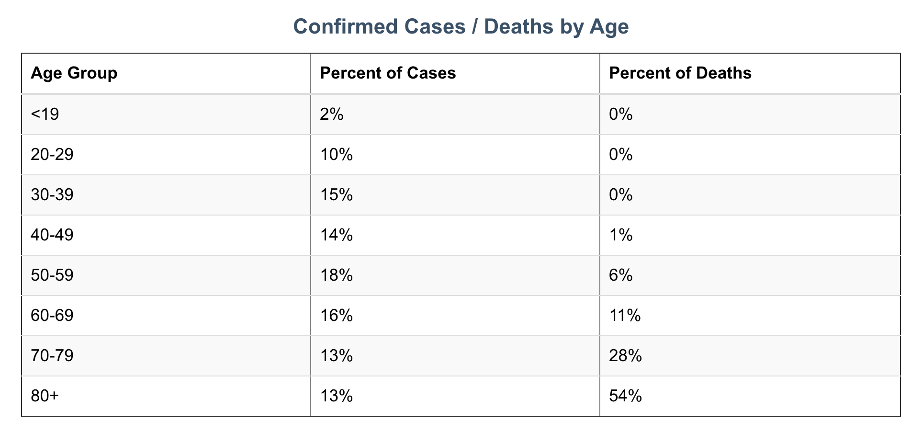922x433 pixels.
Task: Click the Percent of Deaths column header
Action: pos(680,73)
